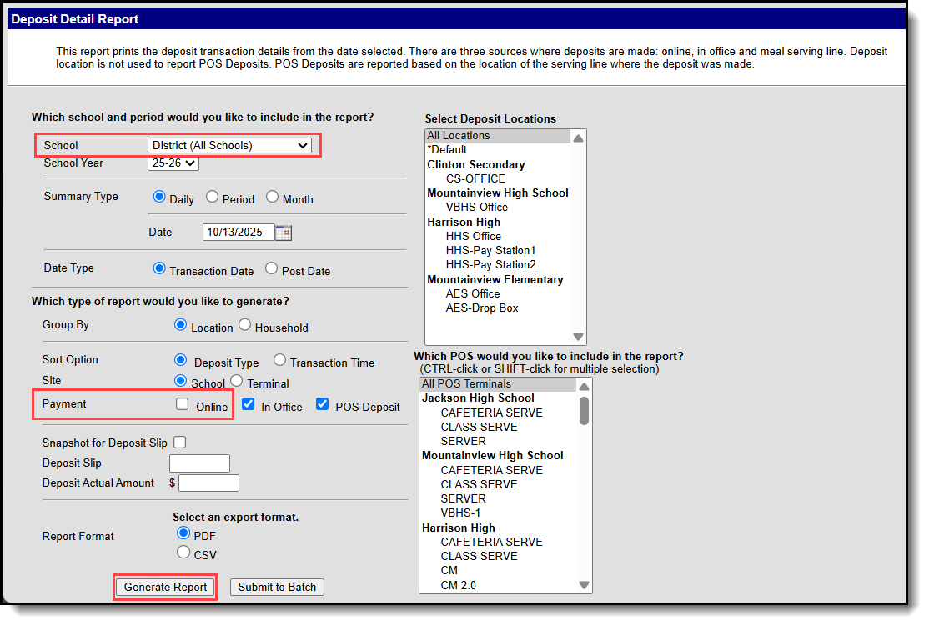Disable the In Office payment checkbox
The image size is (929, 626).
click(x=248, y=404)
